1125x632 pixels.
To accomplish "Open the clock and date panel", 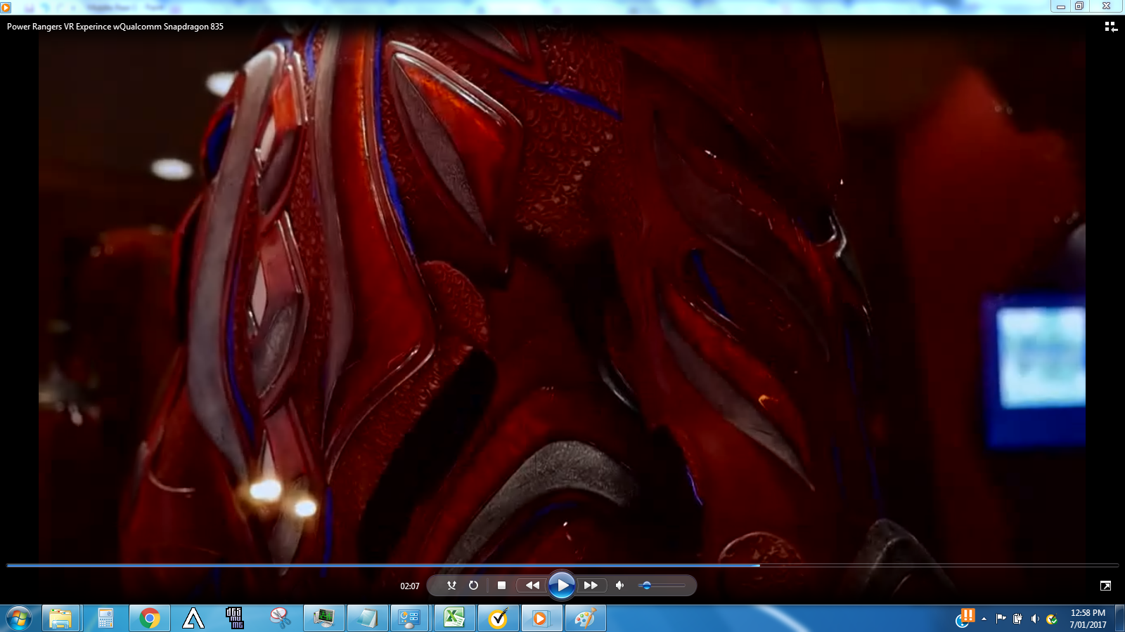I will (x=1088, y=619).
